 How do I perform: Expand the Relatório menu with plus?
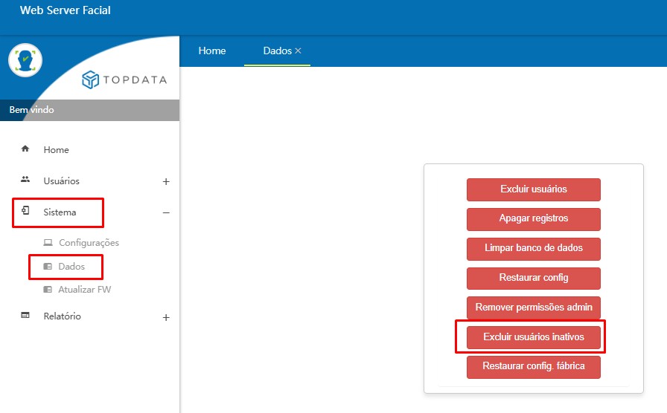point(166,317)
